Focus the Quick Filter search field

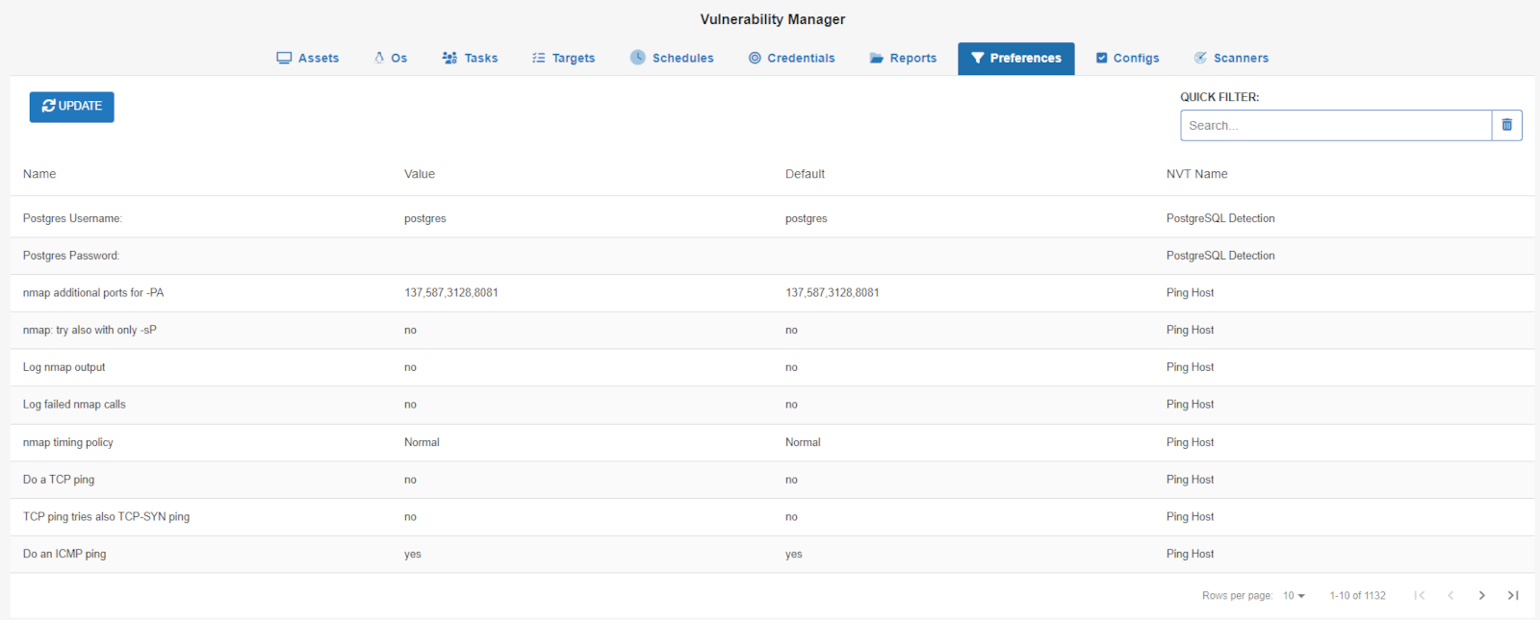1336,126
